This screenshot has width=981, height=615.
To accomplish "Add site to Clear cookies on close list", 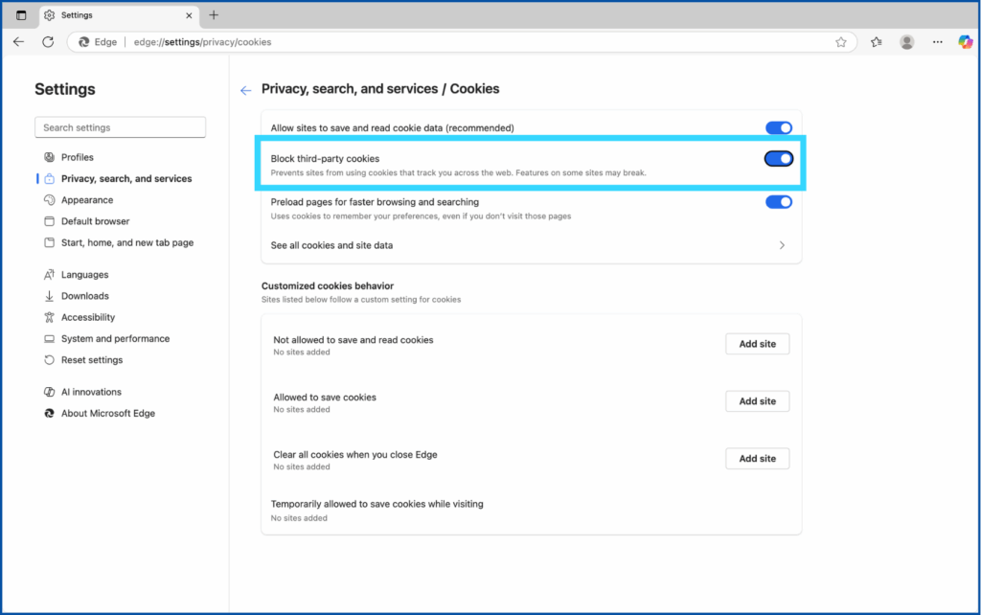I will tap(757, 459).
